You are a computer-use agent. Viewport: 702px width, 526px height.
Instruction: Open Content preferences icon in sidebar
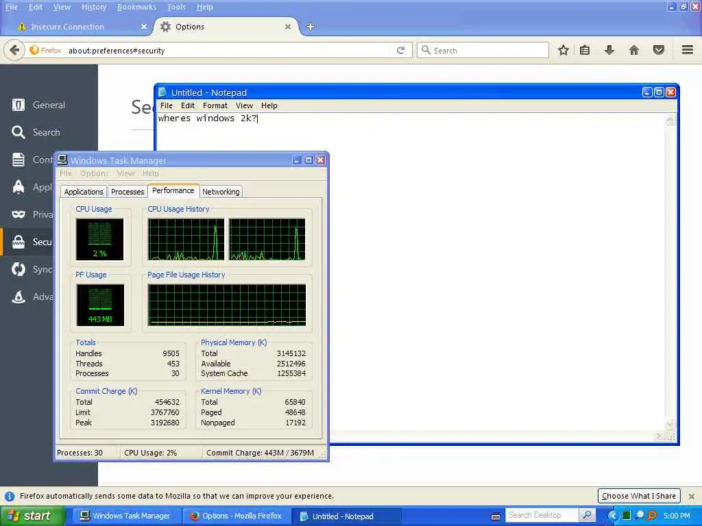pyautogui.click(x=19, y=160)
